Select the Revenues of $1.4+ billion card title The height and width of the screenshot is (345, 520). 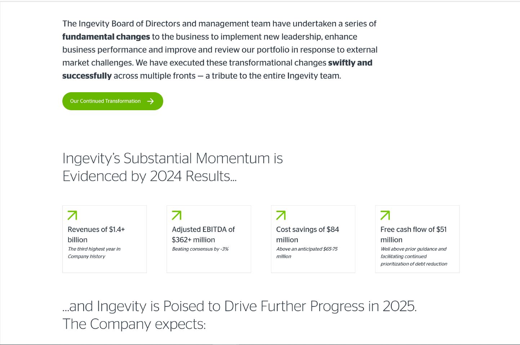(x=96, y=234)
